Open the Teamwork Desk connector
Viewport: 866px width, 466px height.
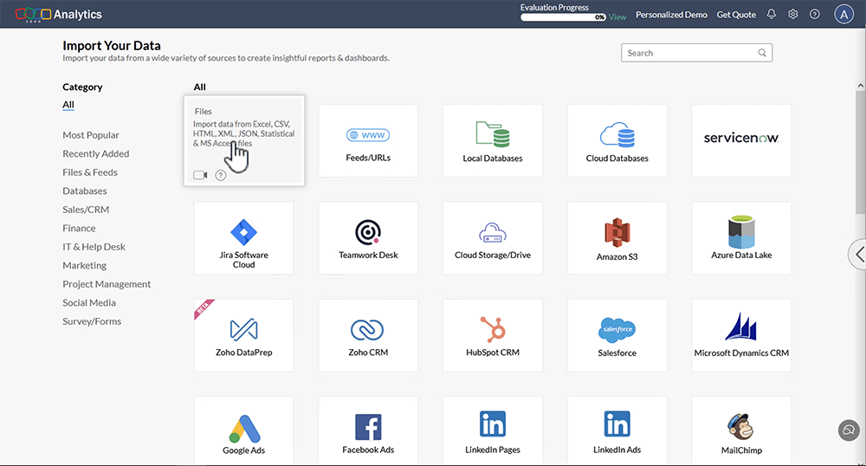pos(368,238)
